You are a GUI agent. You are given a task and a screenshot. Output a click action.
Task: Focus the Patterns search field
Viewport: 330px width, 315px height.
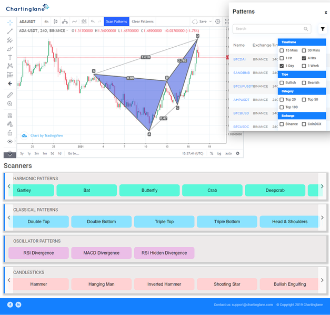pyautogui.click(x=272, y=29)
